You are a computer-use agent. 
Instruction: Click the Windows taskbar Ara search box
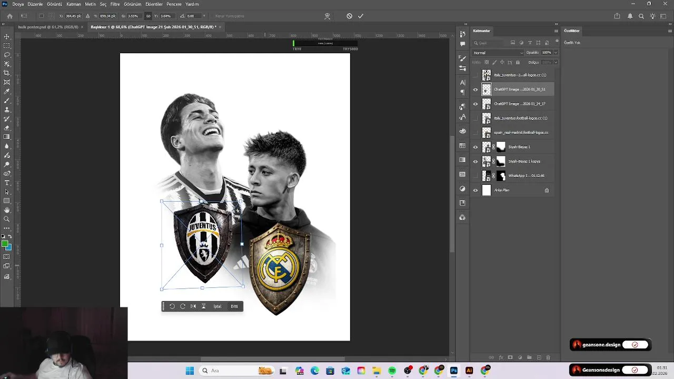tap(236, 371)
